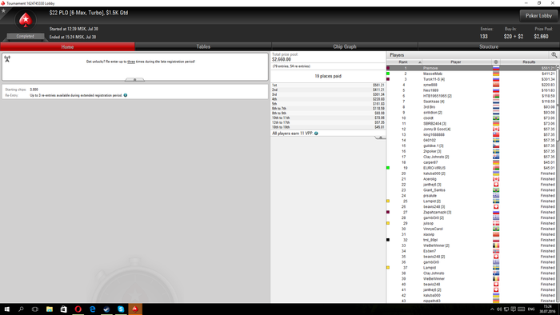Viewport: 560px width, 315px height.
Task: Click the Poker Lobby button
Action: [538, 16]
